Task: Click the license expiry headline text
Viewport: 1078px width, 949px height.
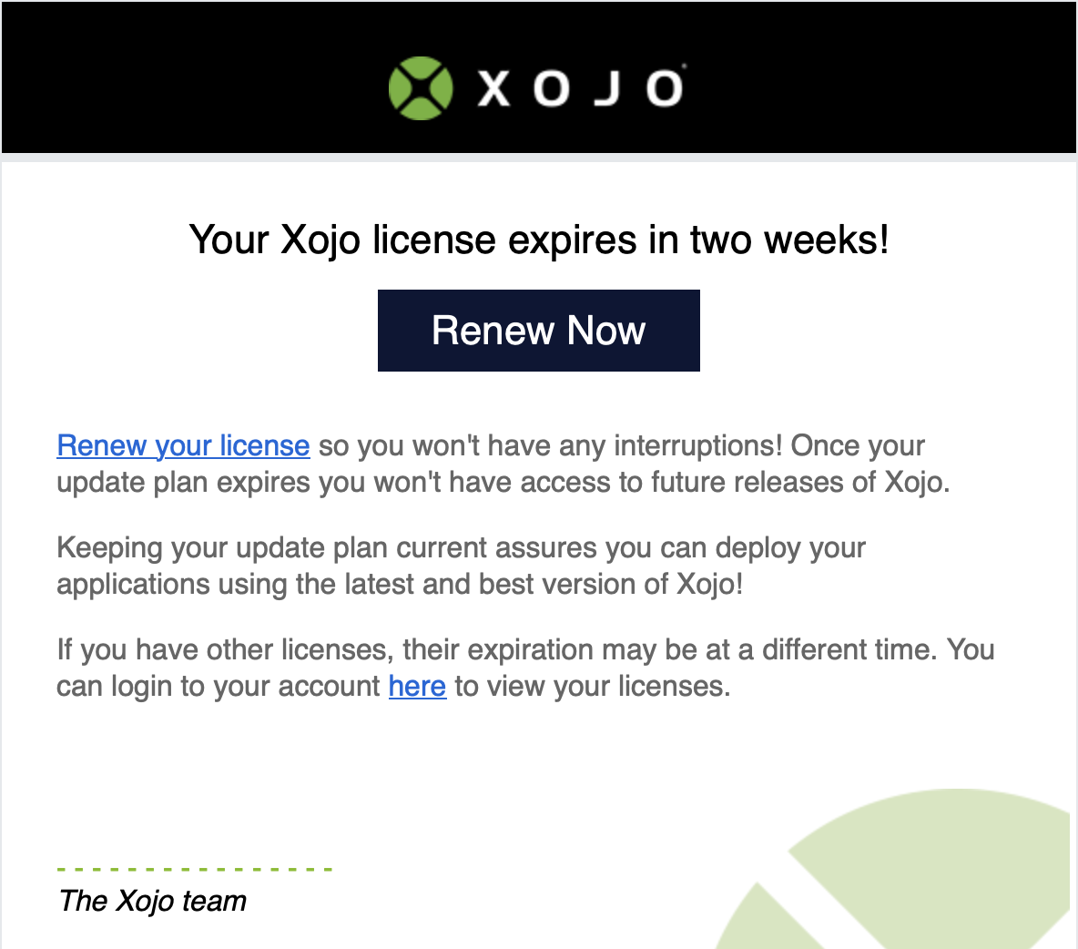Action: coord(539,240)
